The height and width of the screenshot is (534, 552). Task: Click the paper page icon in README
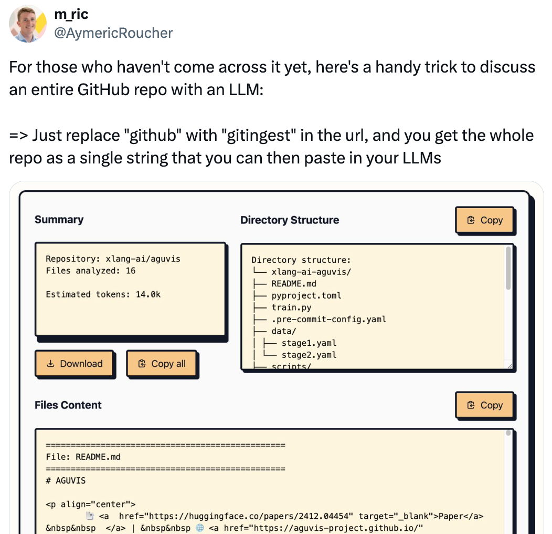[x=90, y=516]
